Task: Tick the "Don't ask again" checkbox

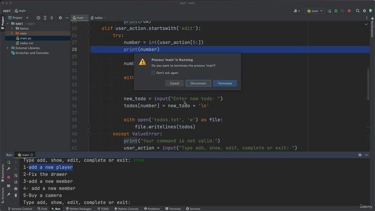Action: pyautogui.click(x=154, y=73)
